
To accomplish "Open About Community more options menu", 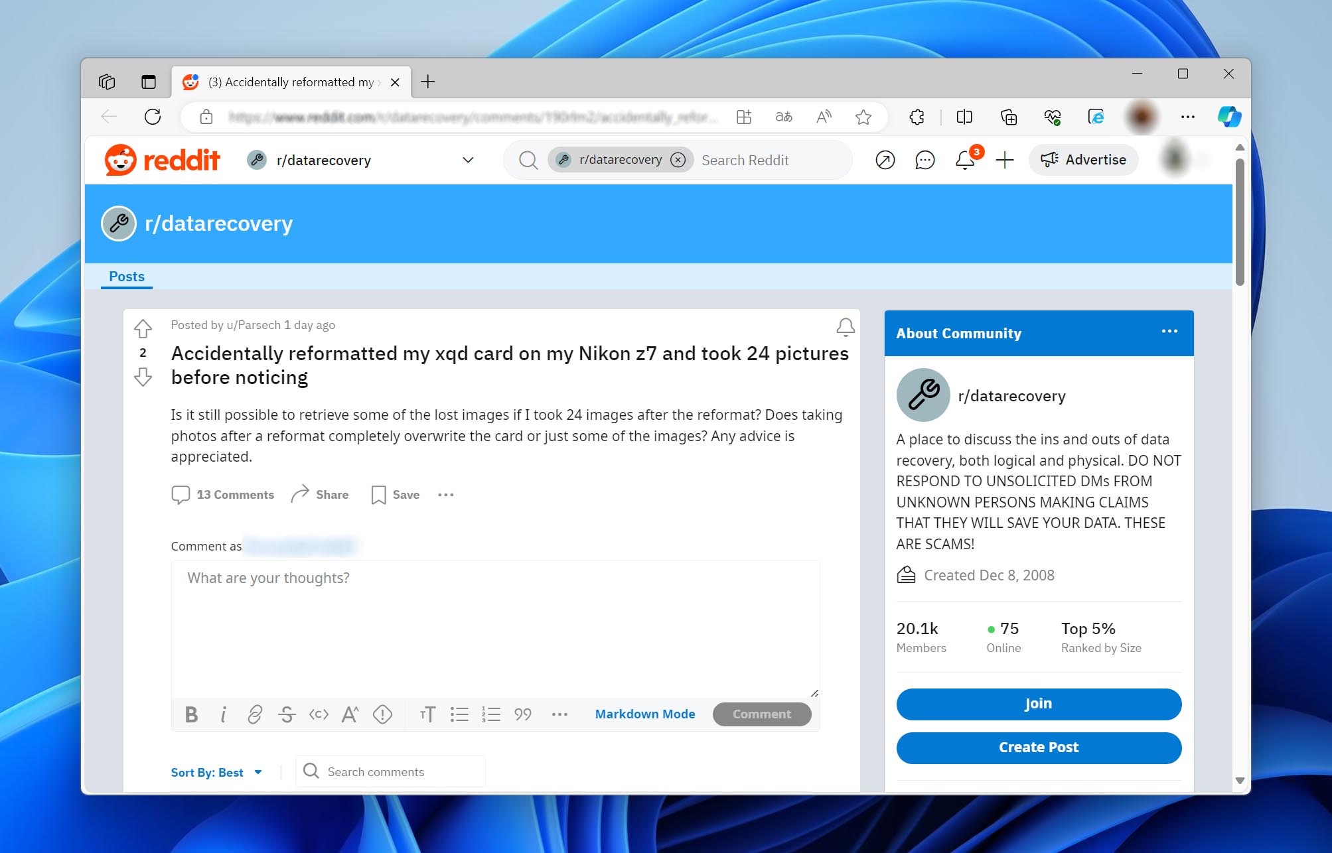I will pyautogui.click(x=1169, y=331).
